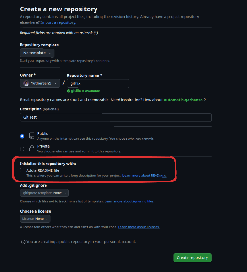
Task: Click the public repository book icon
Action: click(32, 136)
